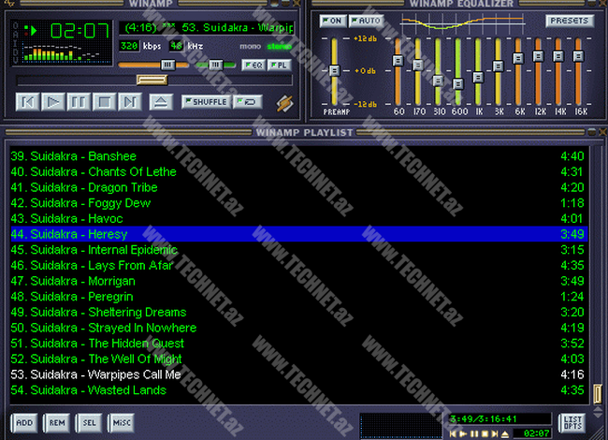Click the Previous track button
Viewport: 608px width, 440px height.
[28, 101]
